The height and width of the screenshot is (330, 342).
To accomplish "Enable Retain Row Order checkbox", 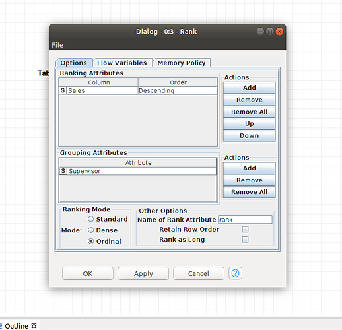I will pos(245,229).
